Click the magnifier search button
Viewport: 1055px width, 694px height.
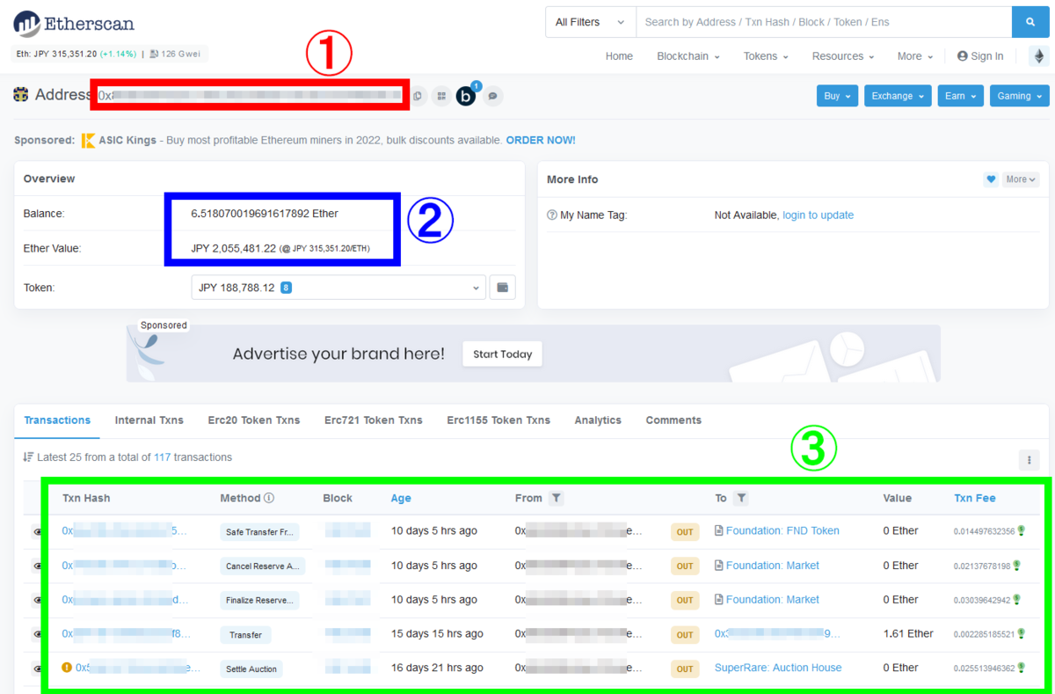(1030, 22)
